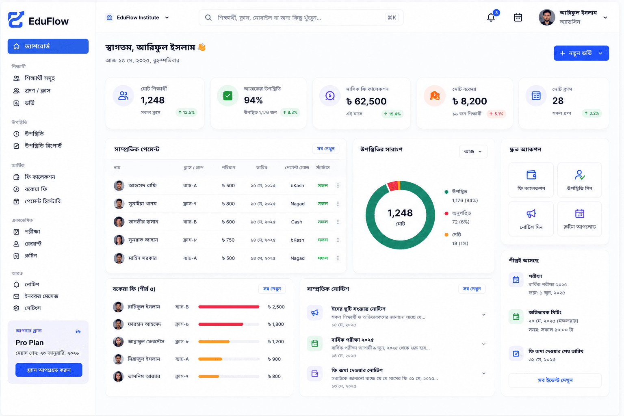Open row menu for আহমেদ রাফি payment
Screen dimensions: 624x416
(338, 186)
